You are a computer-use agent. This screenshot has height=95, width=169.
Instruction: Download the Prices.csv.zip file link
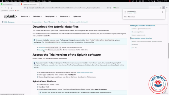[x=42, y=50]
